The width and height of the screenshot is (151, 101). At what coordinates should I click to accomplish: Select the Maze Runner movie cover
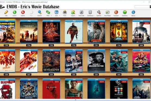pos(141,89)
